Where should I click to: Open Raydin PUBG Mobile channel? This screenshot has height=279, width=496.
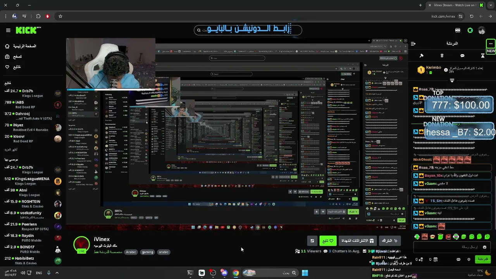pos(33,238)
